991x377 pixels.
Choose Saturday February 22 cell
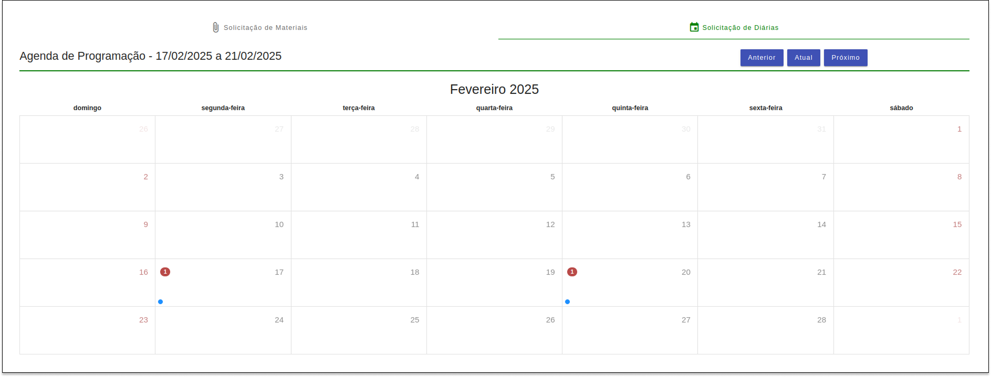901,283
